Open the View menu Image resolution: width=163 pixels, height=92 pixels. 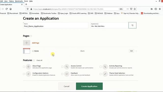pos(6,1)
